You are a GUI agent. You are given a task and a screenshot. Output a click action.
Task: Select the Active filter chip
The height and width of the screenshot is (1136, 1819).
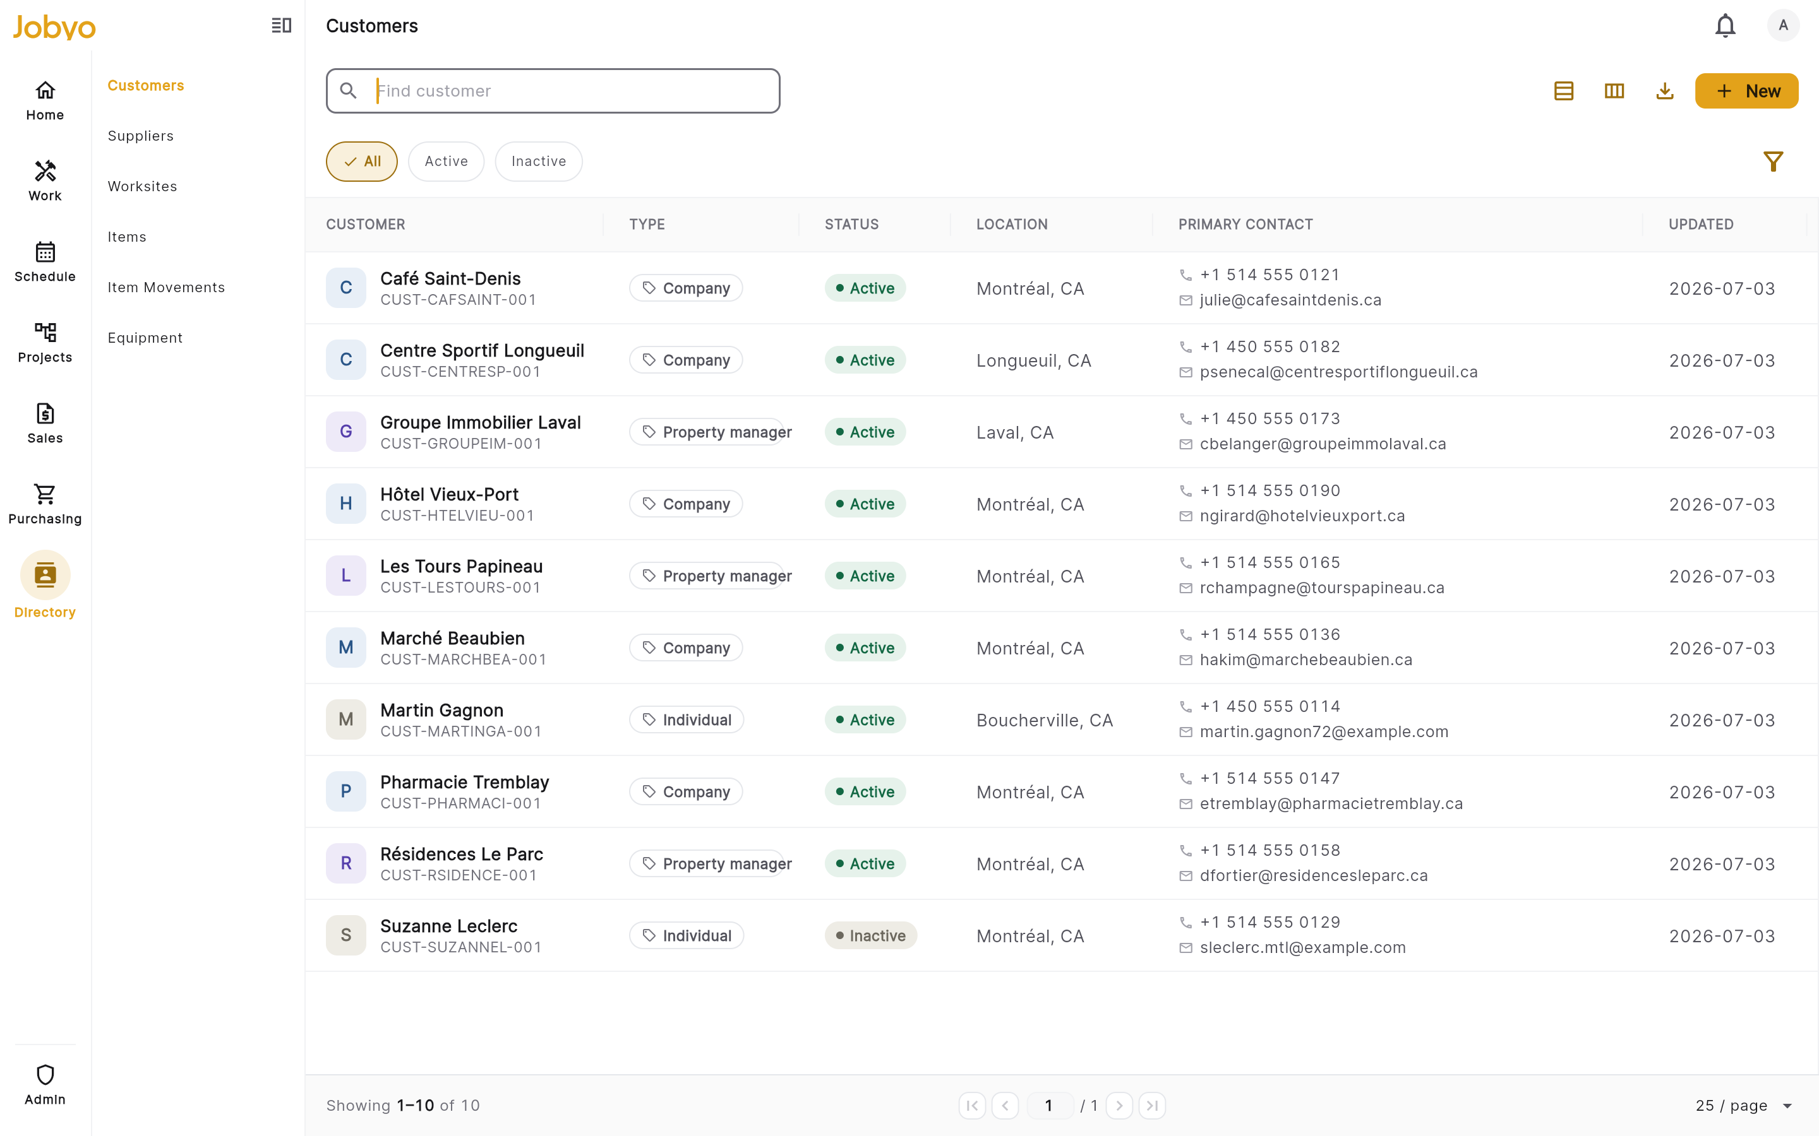tap(447, 162)
